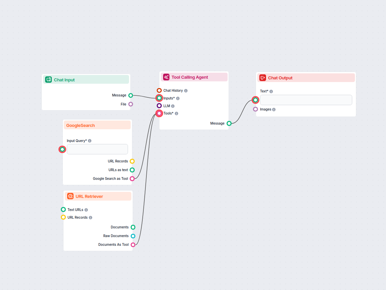The width and height of the screenshot is (386, 290).
Task: Click info icon beside Tools label
Action: [176, 114]
